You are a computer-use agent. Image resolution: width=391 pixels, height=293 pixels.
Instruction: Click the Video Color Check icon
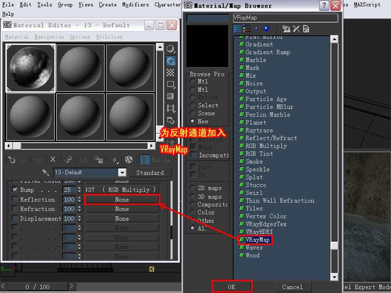click(x=171, y=96)
